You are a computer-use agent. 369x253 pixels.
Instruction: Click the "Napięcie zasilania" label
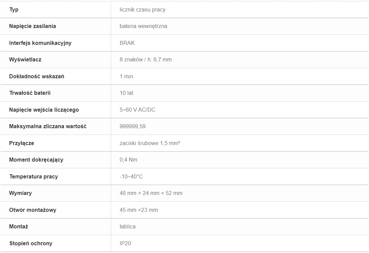(32, 26)
